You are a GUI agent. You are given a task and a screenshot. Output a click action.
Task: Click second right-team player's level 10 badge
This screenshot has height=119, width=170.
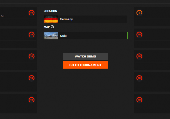tap(139, 34)
